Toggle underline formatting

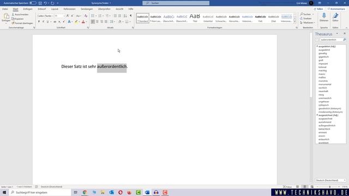47,22
